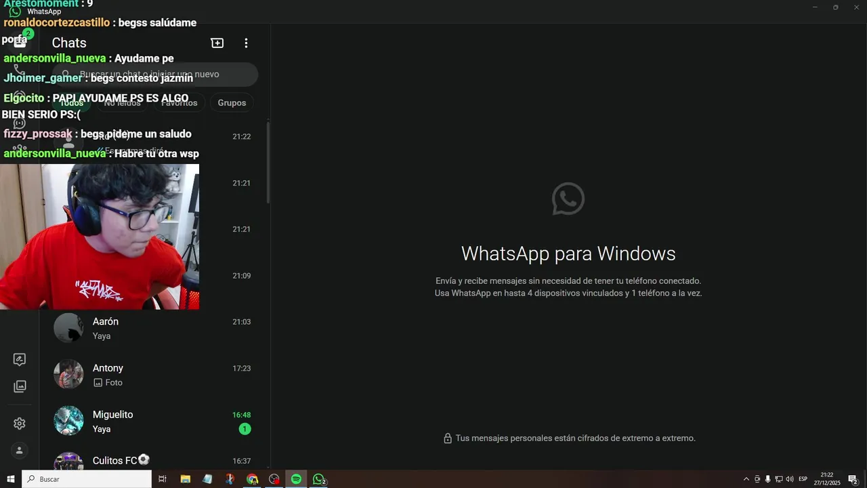The image size is (867, 488).
Task: Click the sidebar icon above the media icon
Action: pos(20,359)
